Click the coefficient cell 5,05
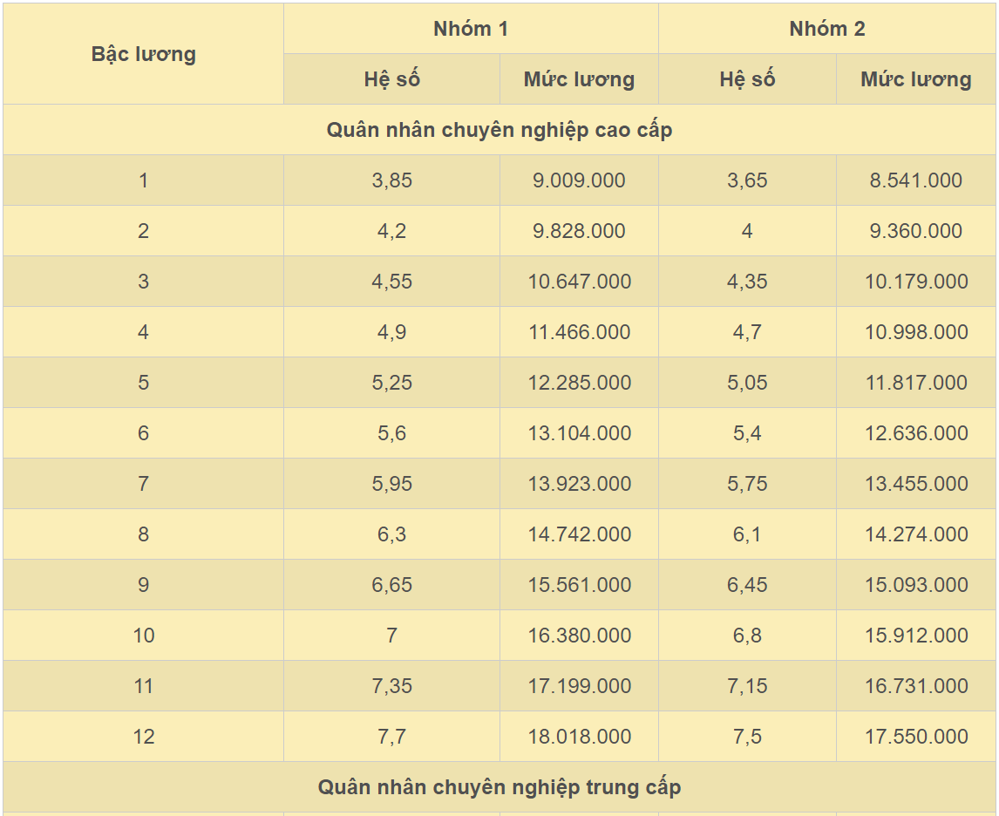 click(x=747, y=383)
